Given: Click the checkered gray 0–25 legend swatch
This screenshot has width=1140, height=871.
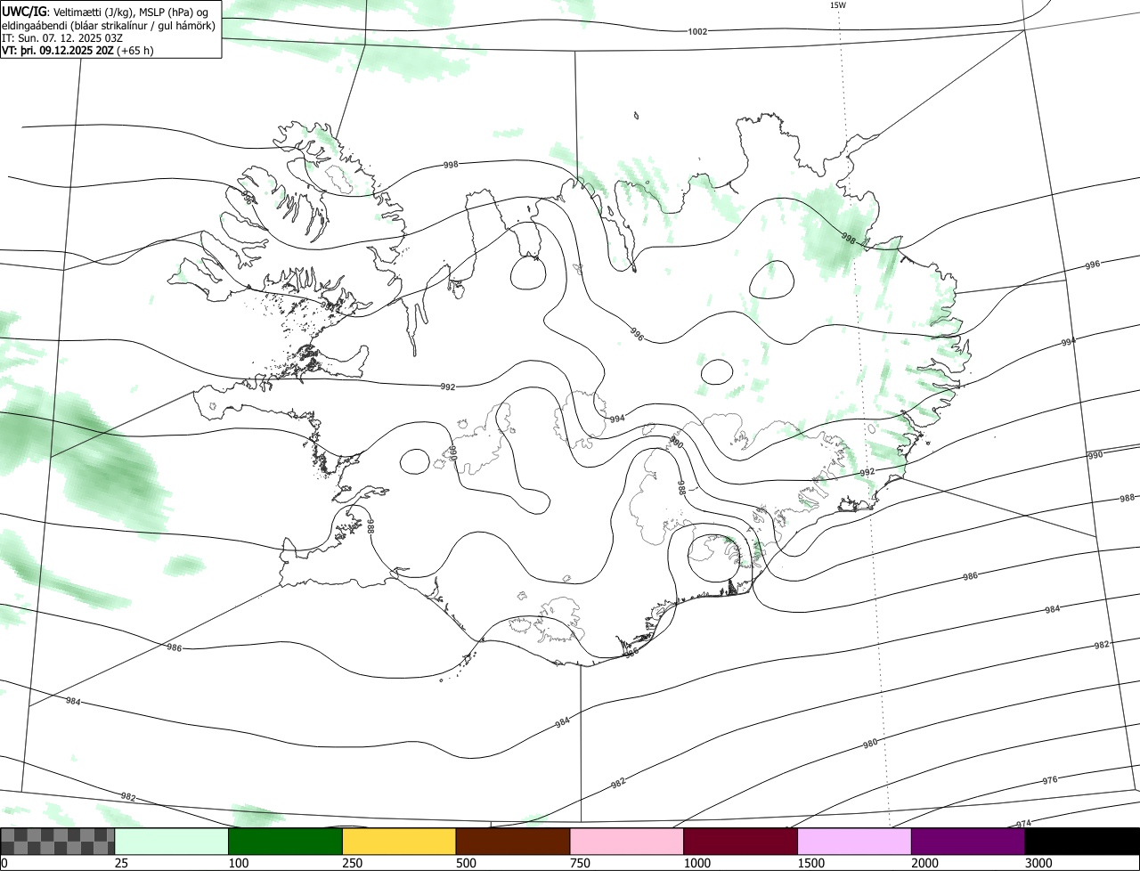Looking at the screenshot, I should 58,842.
